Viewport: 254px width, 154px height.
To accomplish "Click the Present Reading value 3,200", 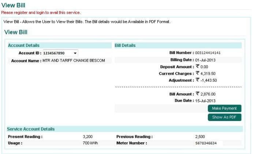I will pos(88,137).
